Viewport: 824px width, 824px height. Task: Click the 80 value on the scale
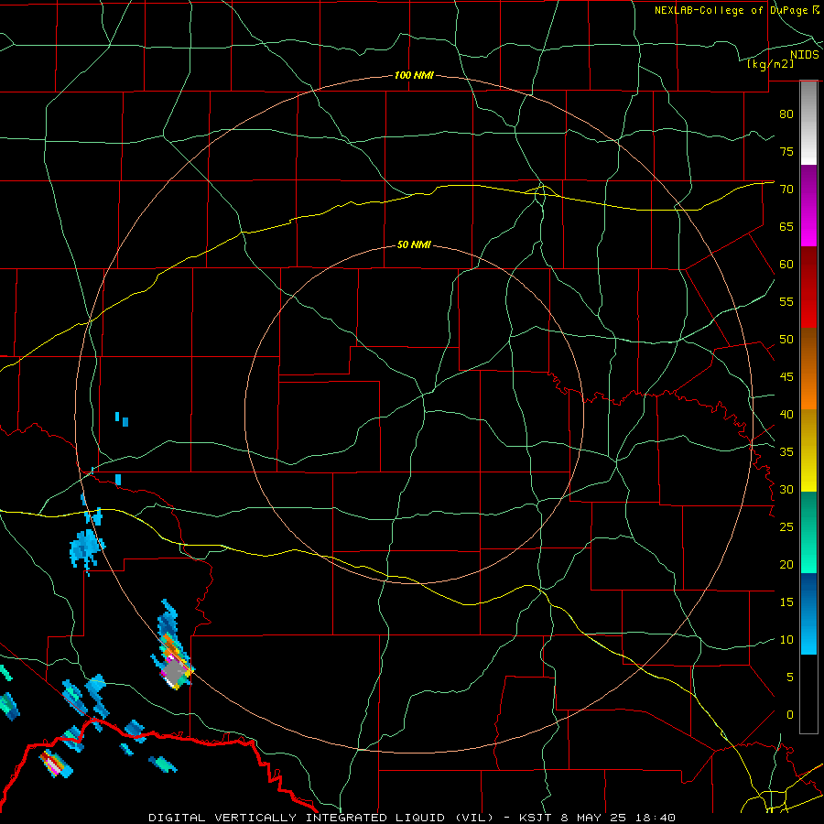786,114
